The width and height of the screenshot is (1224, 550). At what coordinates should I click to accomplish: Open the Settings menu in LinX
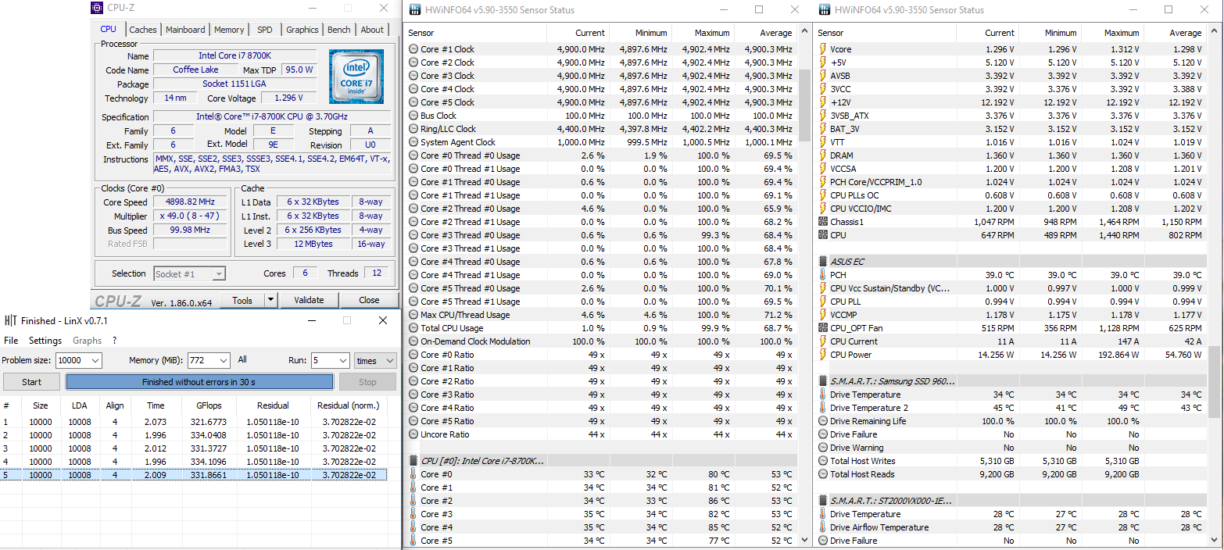coord(45,341)
